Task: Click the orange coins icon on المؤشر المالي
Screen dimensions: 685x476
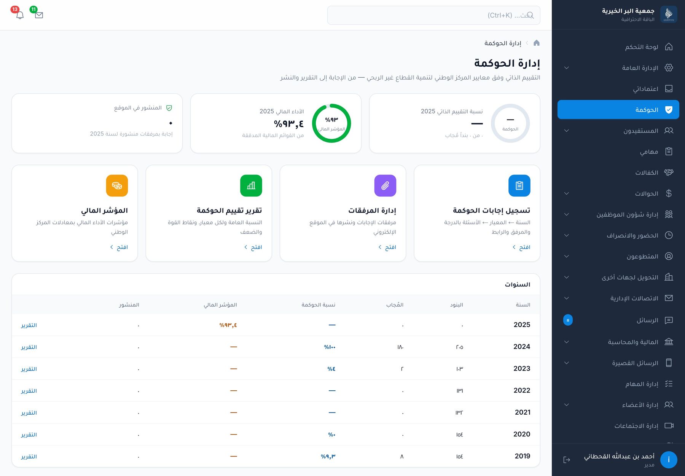Action: pyautogui.click(x=117, y=185)
